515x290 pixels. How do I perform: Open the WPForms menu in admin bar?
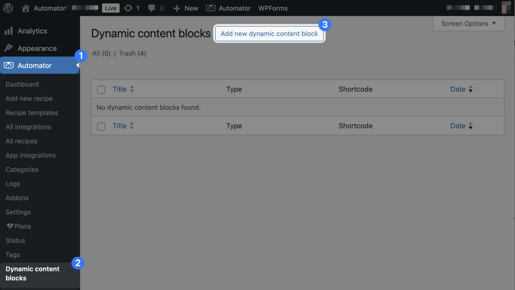272,8
